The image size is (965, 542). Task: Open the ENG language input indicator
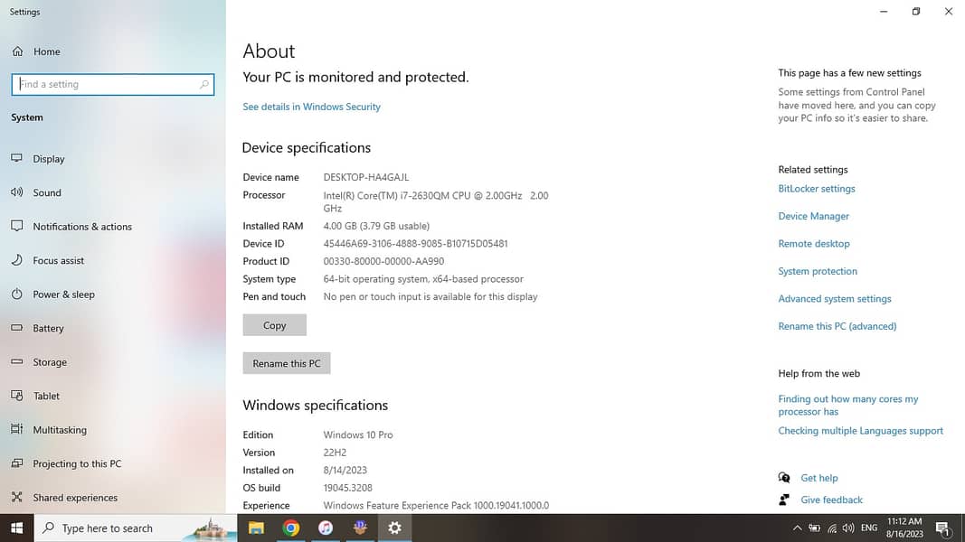tap(868, 528)
